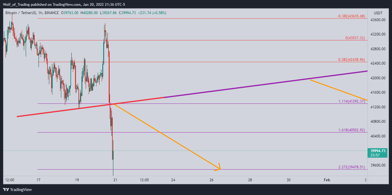Click the 40400.00 price axis label

tap(378, 136)
